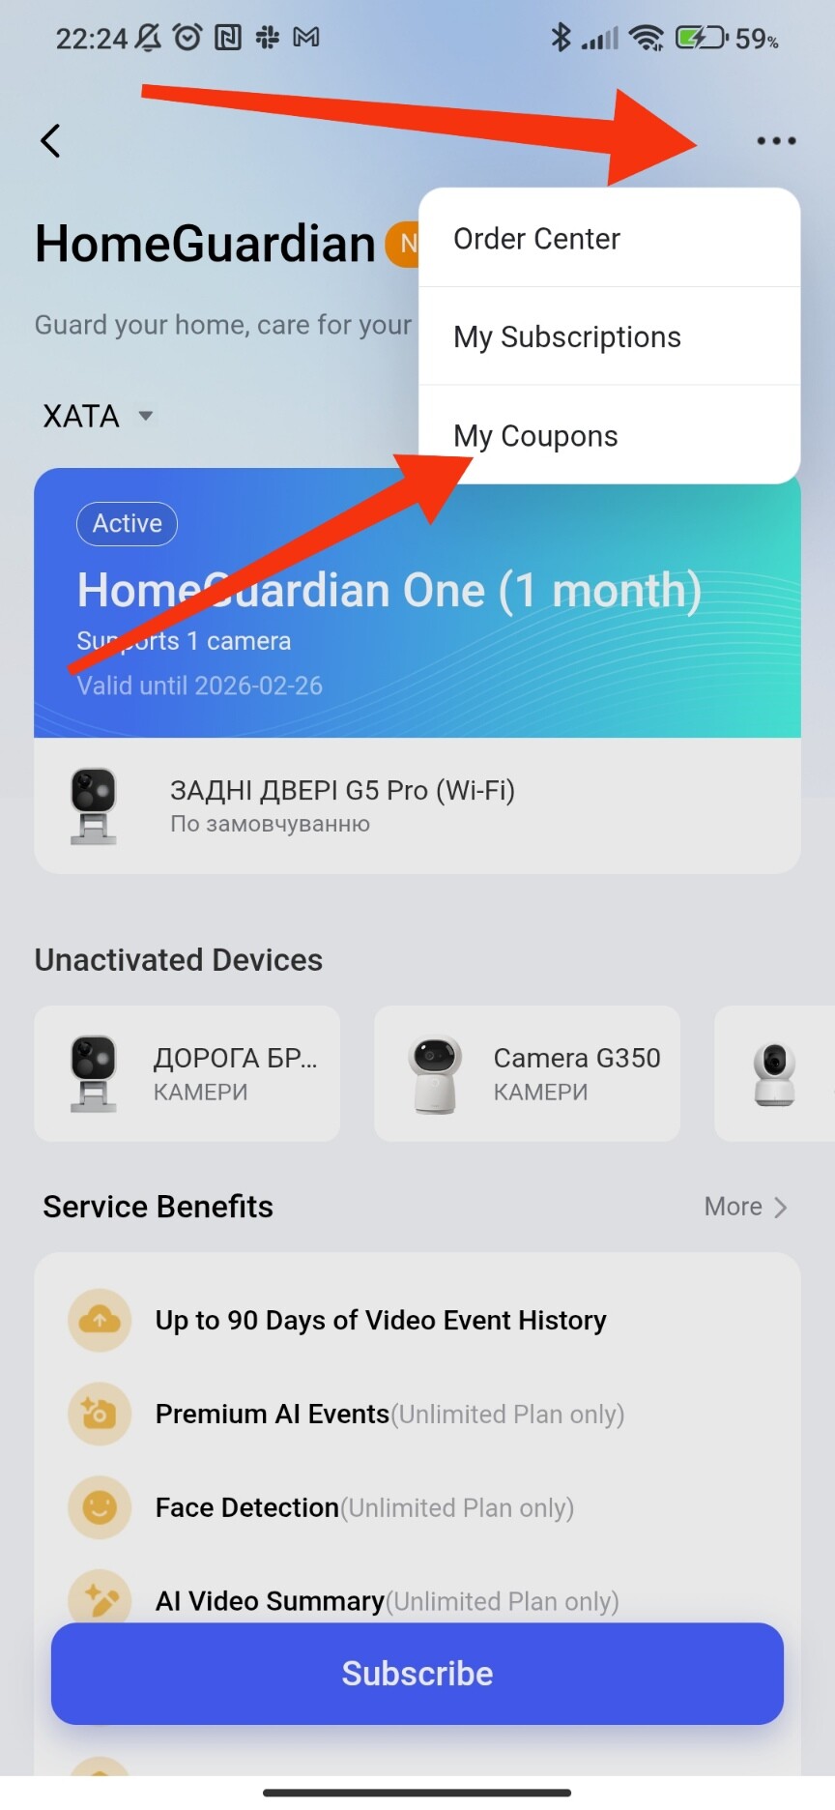Open the HomeGuardian One plan card
The image size is (835, 1810).
pos(417,603)
